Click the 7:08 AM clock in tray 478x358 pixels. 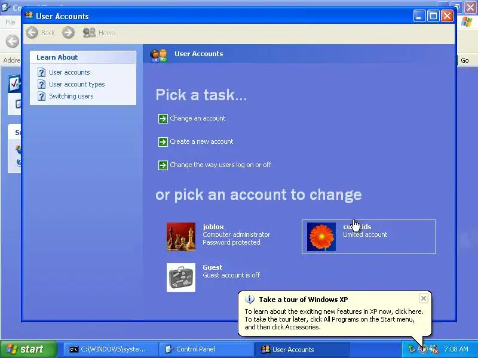click(x=456, y=349)
